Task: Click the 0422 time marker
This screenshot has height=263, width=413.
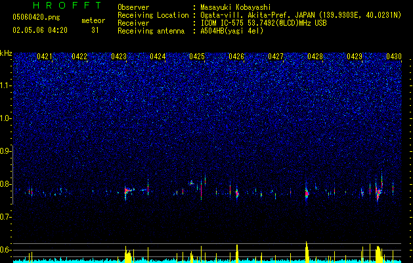Action: pos(79,56)
